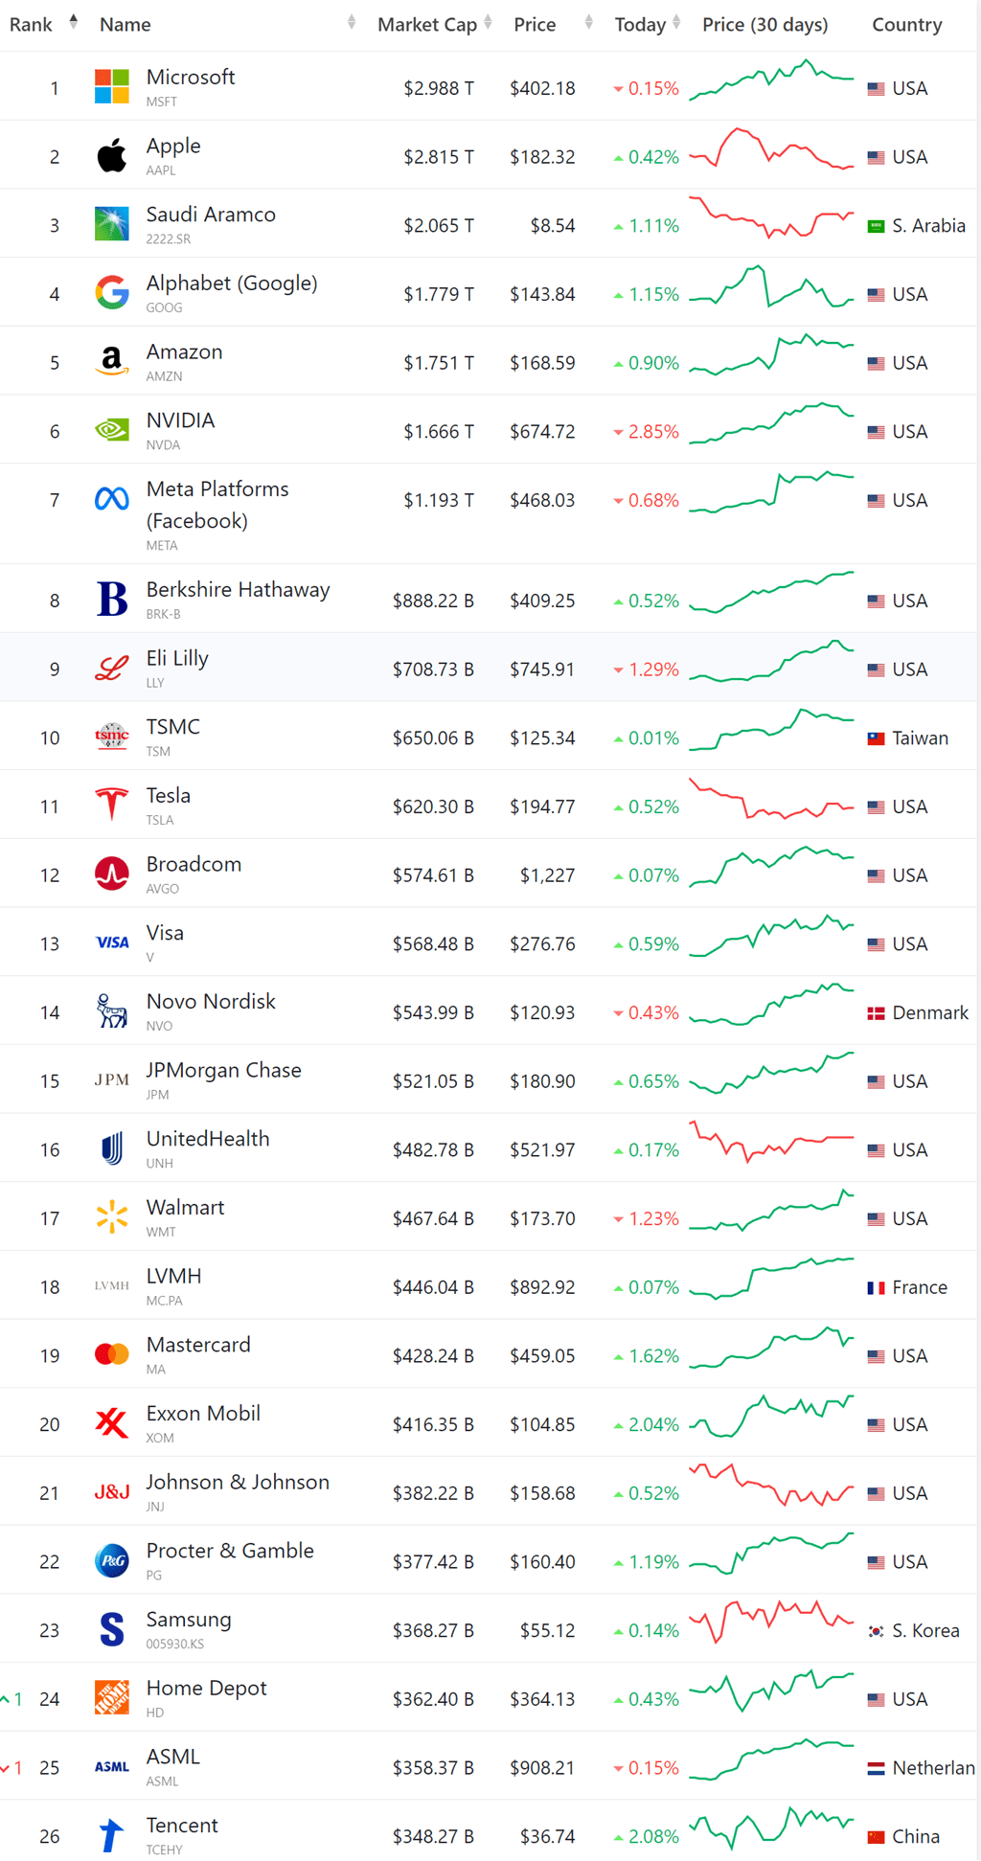Click the Apple logo icon
Screen dimensions: 981x1861
pyautogui.click(x=112, y=155)
